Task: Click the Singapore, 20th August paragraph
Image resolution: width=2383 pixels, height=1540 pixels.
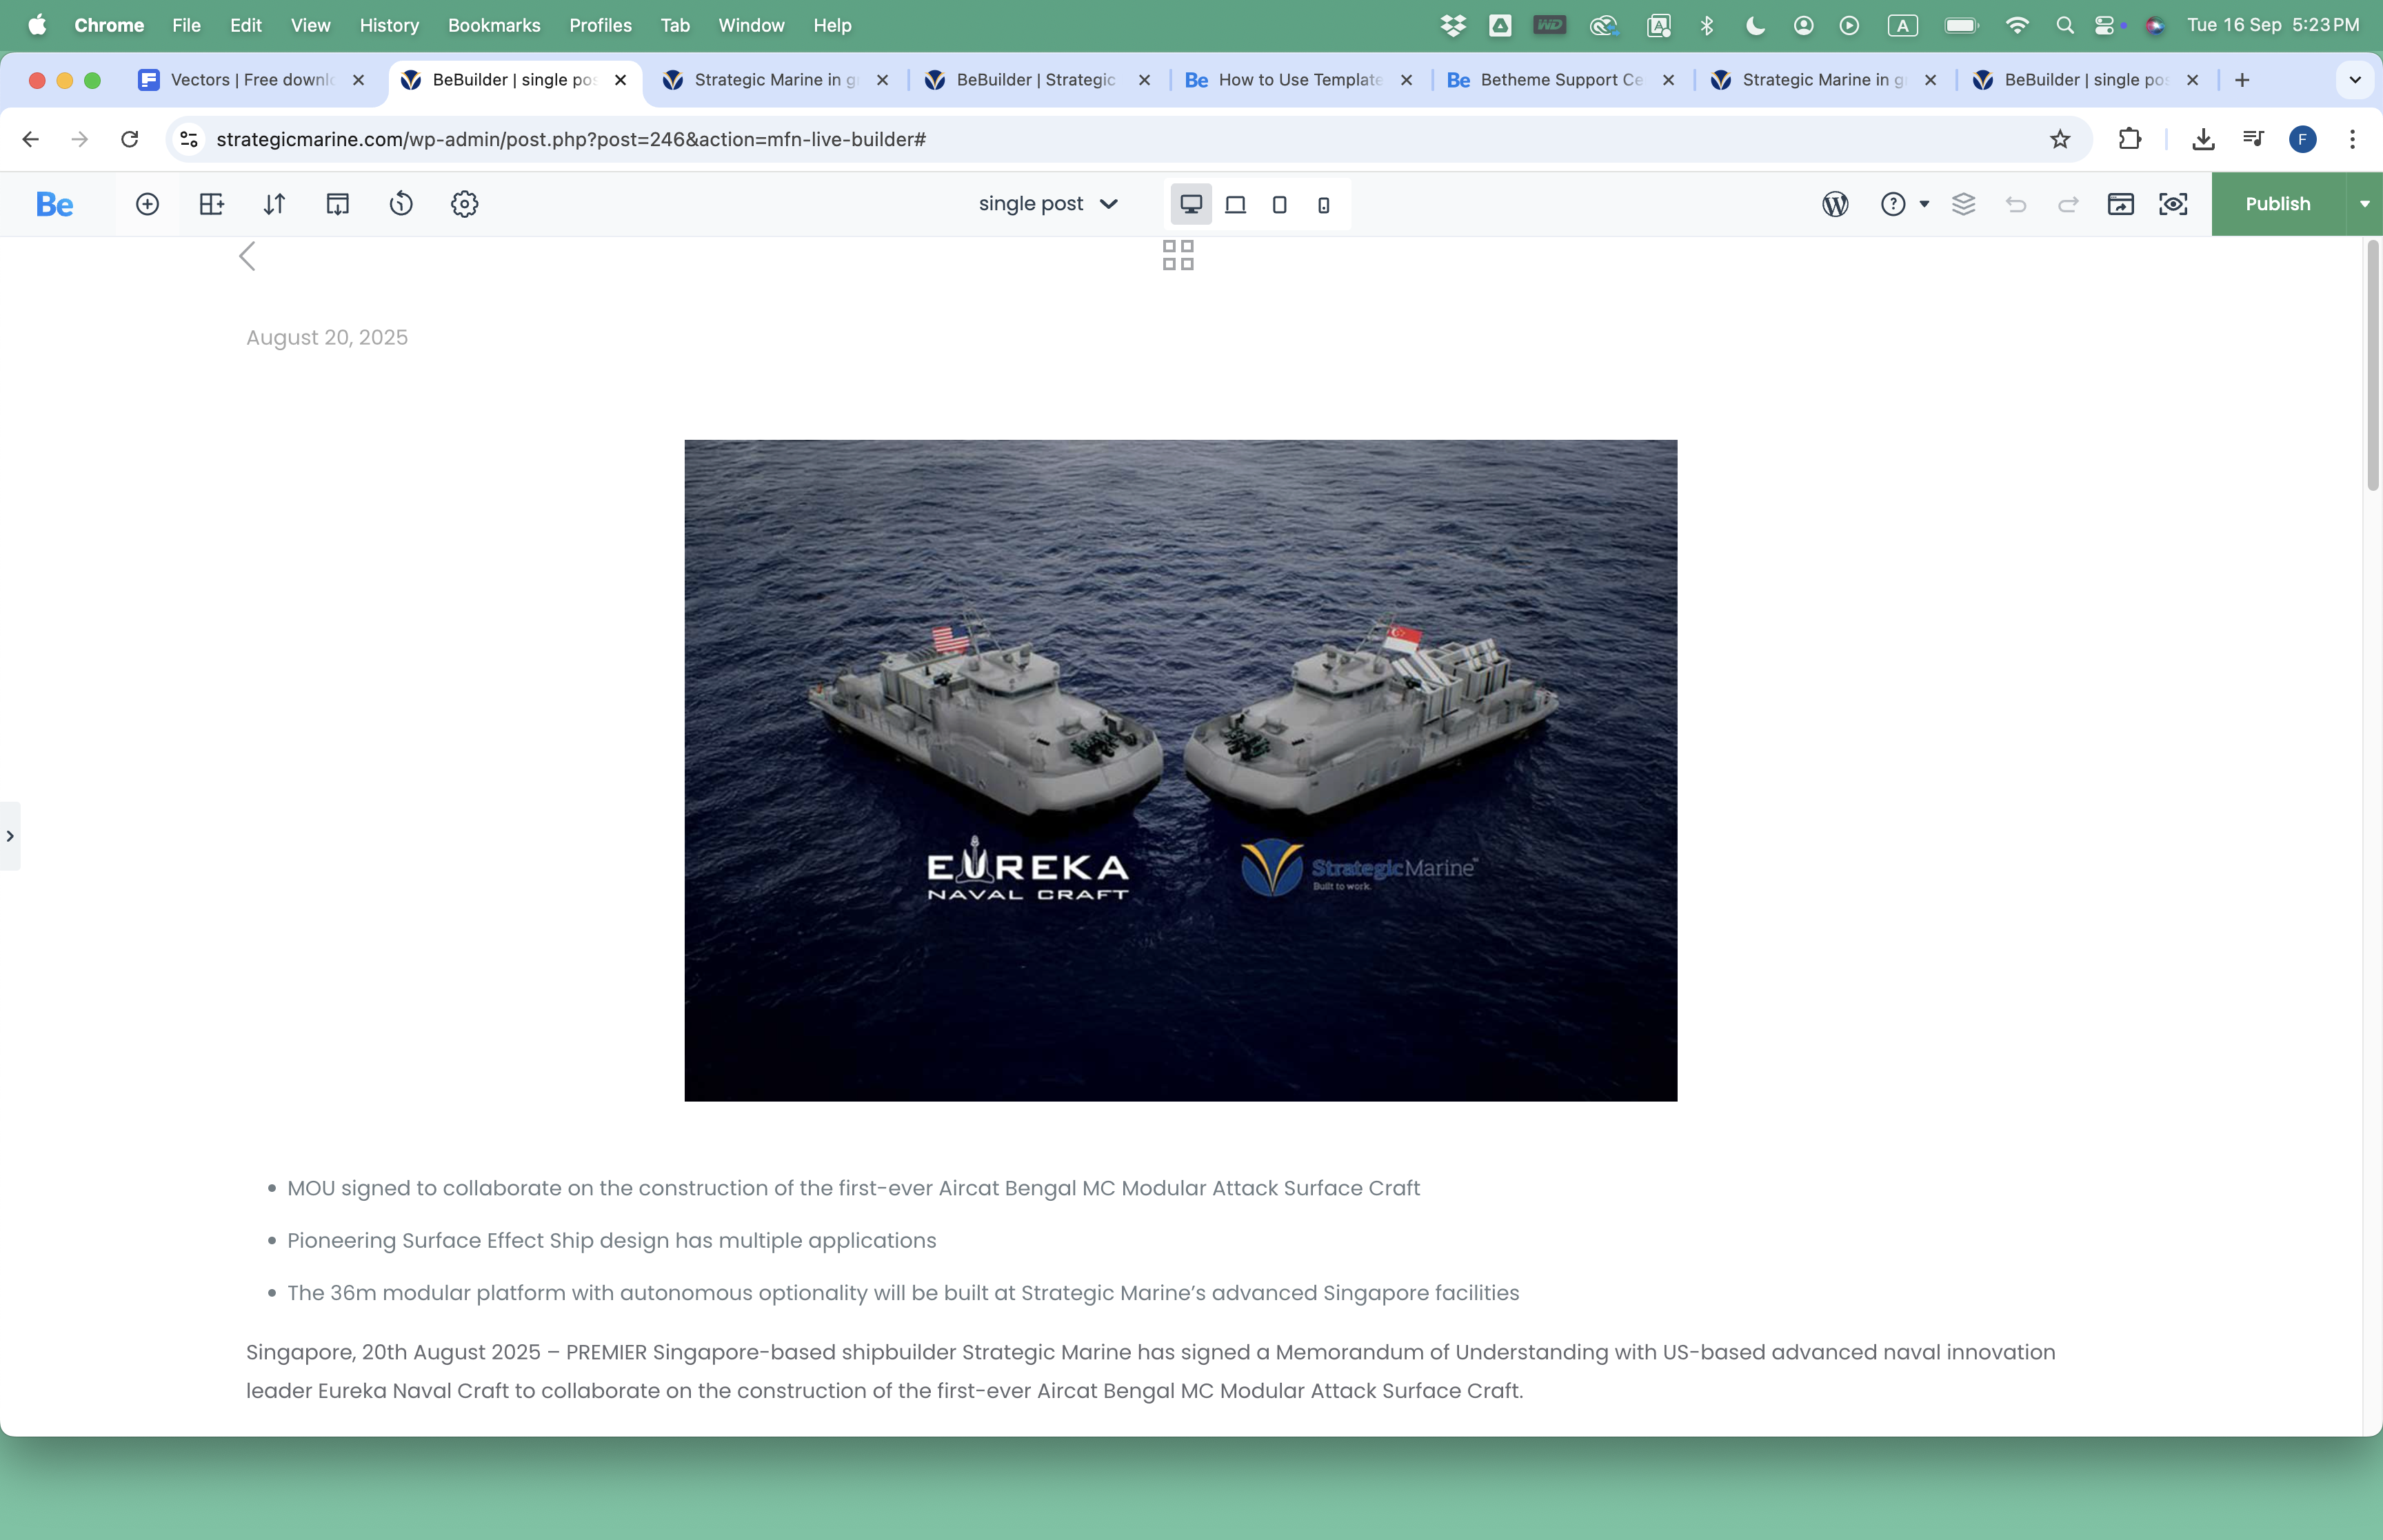Action: (1150, 1371)
